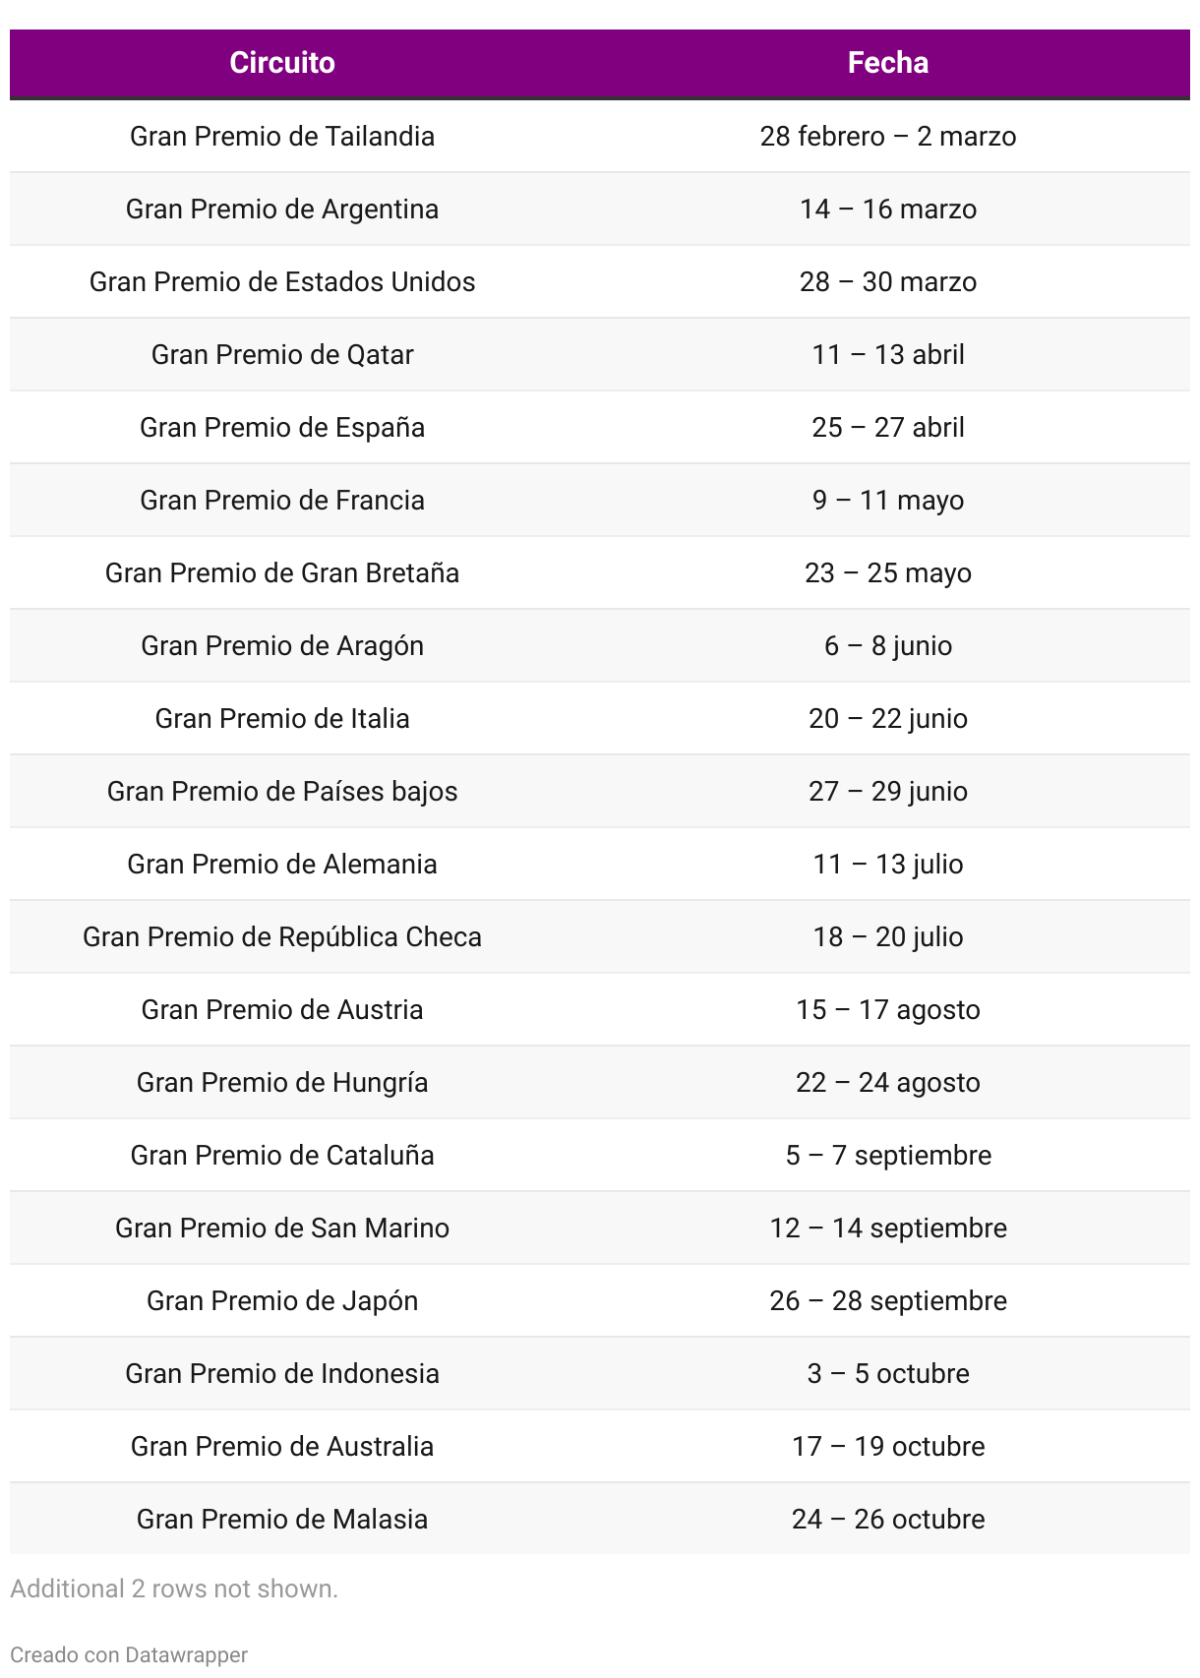This screenshot has width=1200, height=1678.
Task: Select the Gran Premio de Aragón row
Action: coord(600,646)
